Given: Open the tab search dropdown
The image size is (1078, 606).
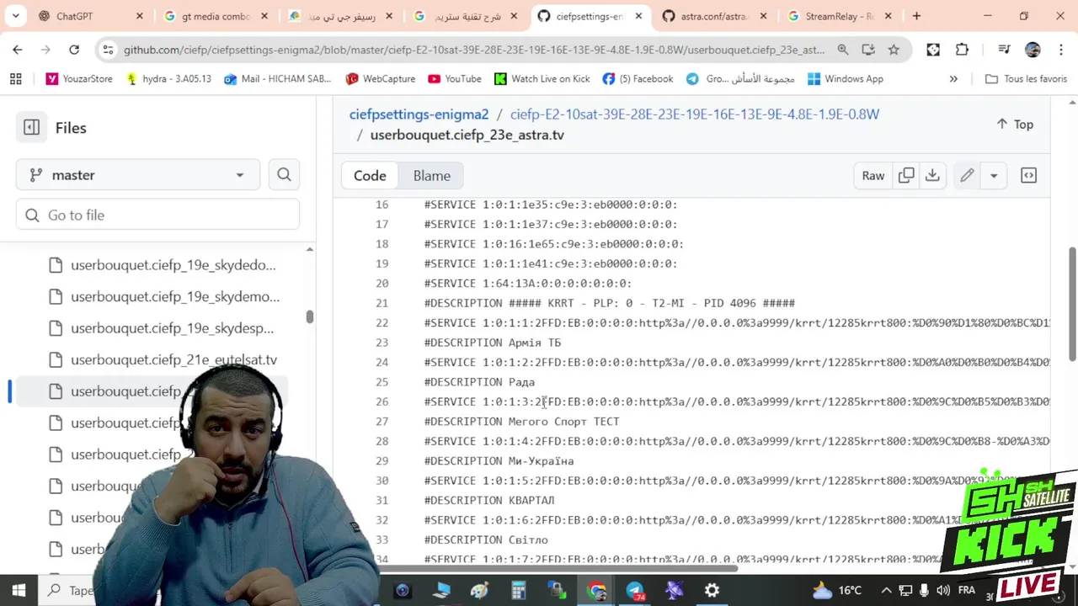Looking at the screenshot, I should click(x=18, y=16).
